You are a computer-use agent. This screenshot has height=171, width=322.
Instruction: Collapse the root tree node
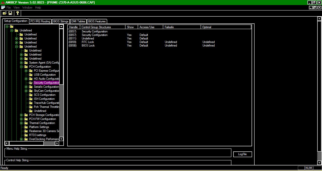click(7, 26)
